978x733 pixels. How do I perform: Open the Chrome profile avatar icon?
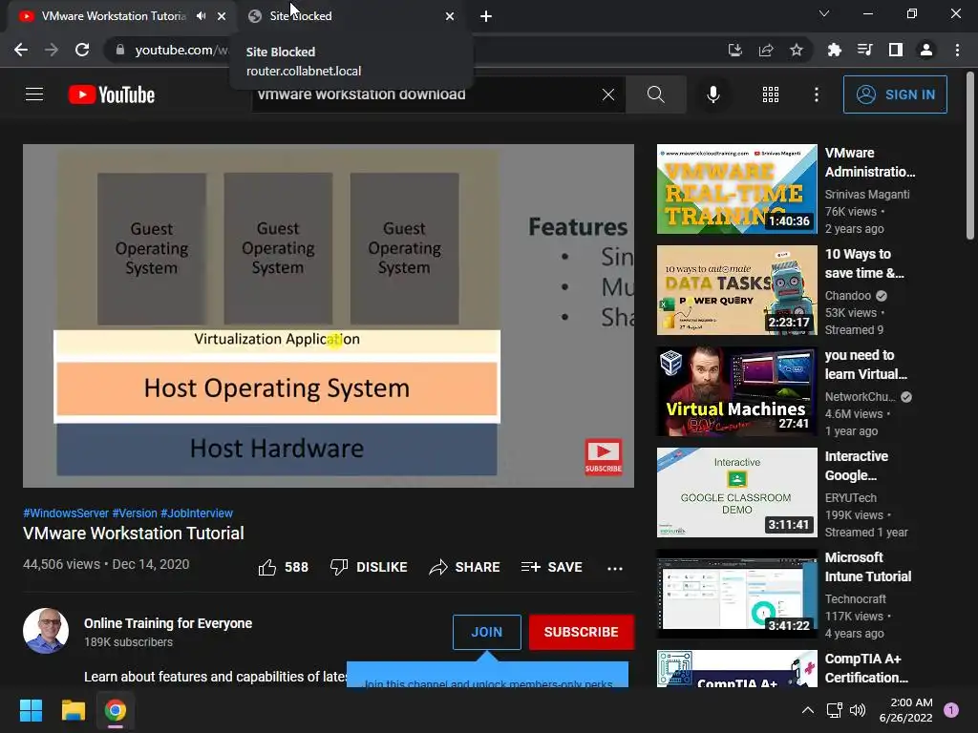[x=926, y=50]
